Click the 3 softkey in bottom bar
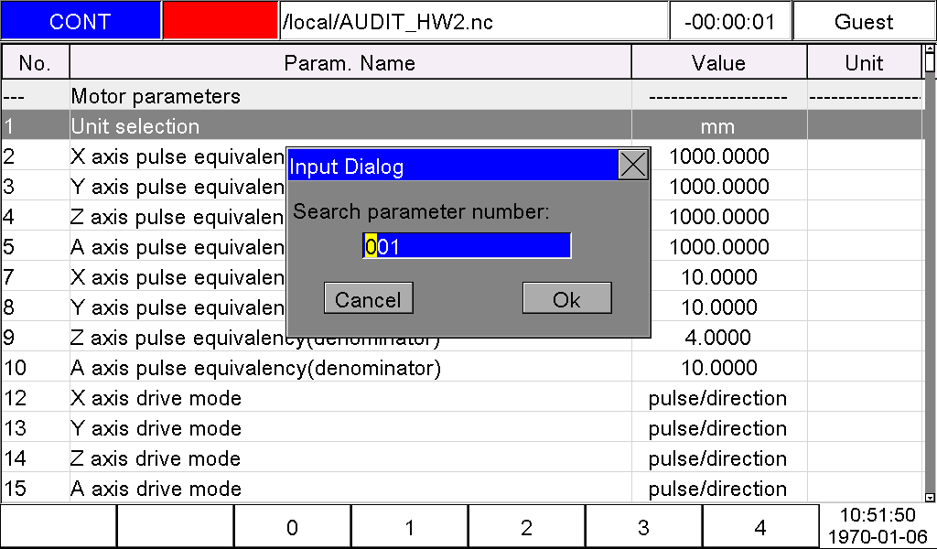Viewport: 937px width, 549px height. 643,527
